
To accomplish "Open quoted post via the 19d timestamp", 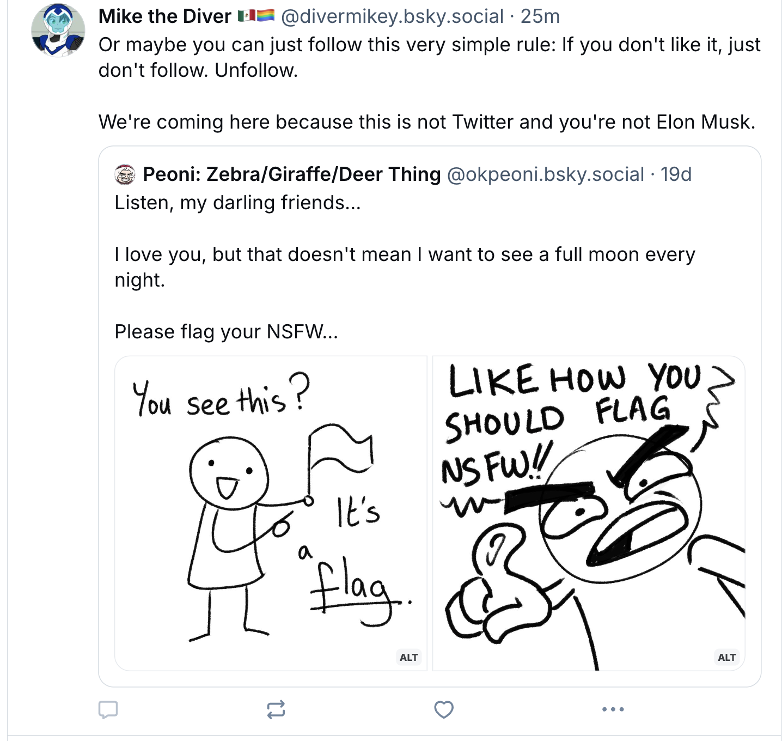I will 676,174.
